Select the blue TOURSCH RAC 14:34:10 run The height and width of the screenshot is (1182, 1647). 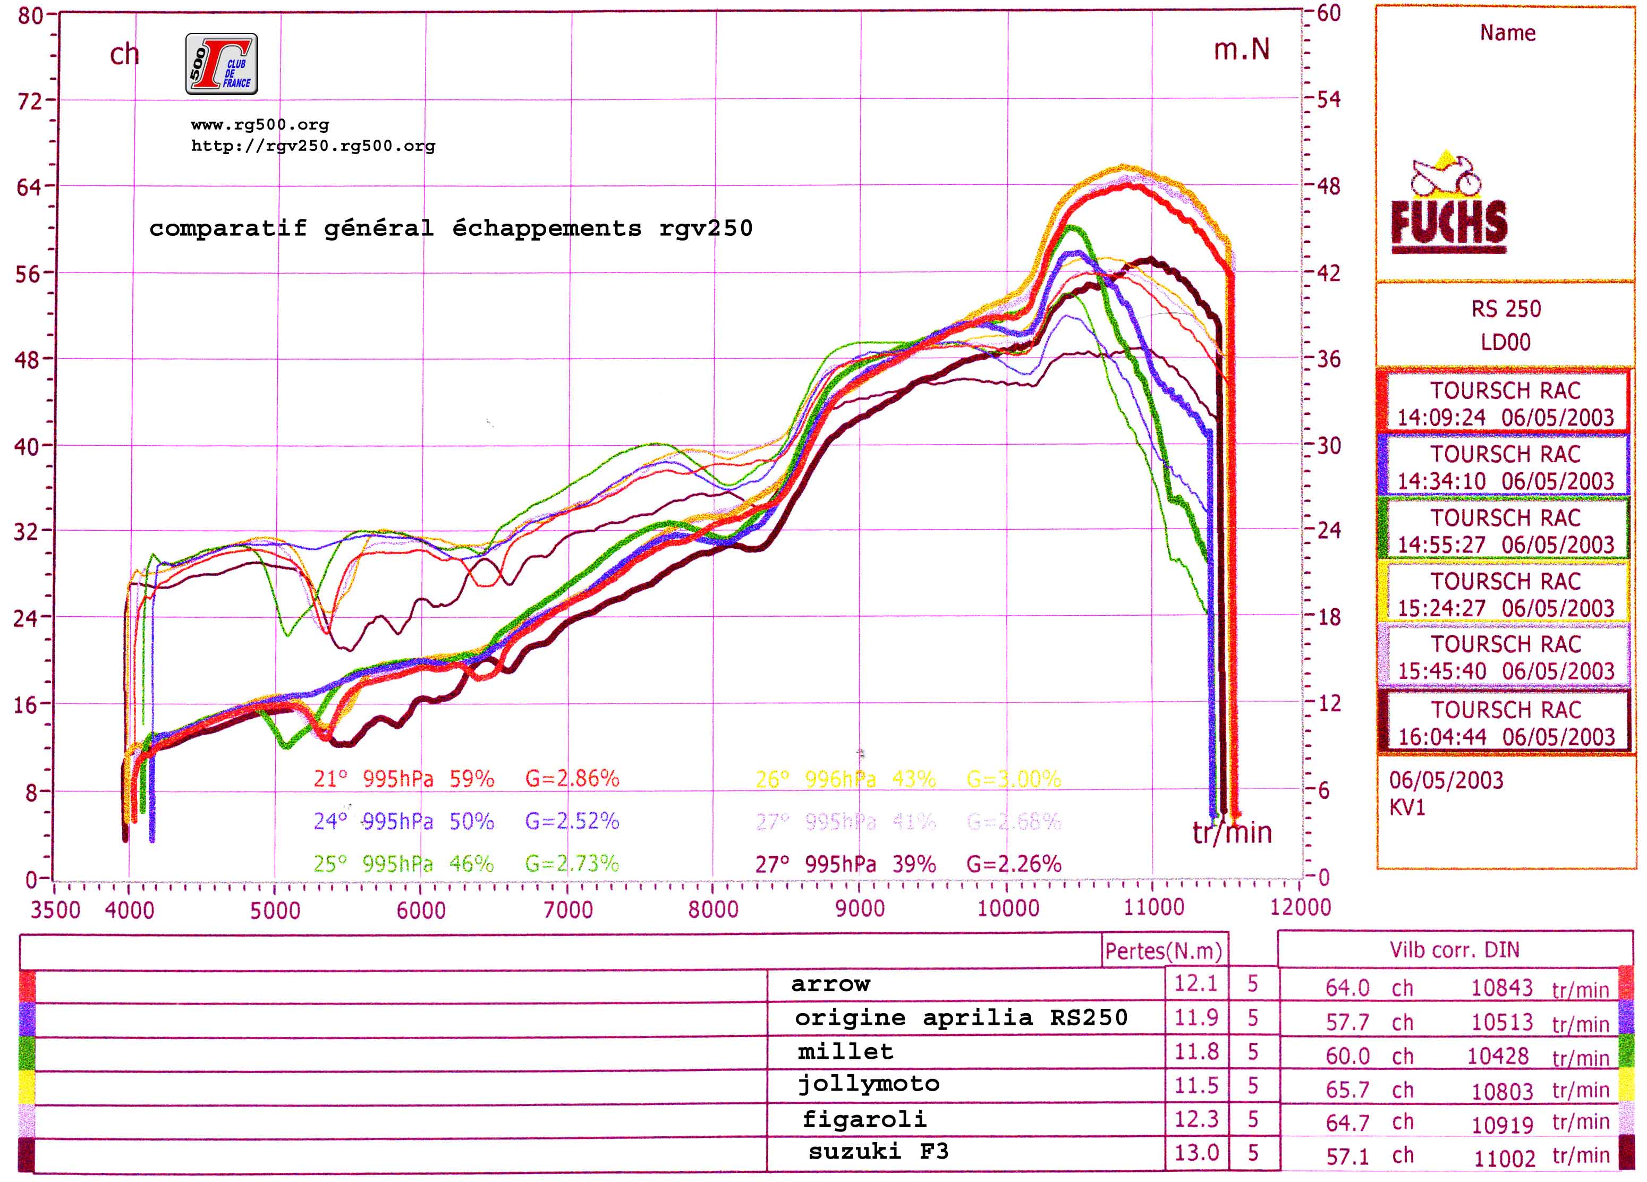[x=1505, y=467]
